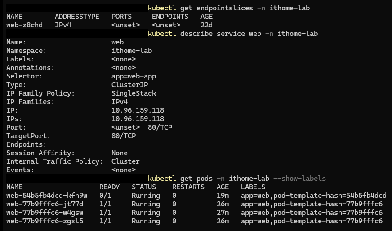
Task: Click pod name web-77b9fffc6-zgxl5
Action: 45,221
